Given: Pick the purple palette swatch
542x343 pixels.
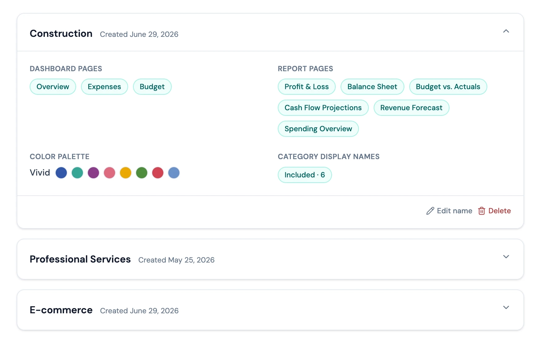Looking at the screenshot, I should [x=93, y=173].
